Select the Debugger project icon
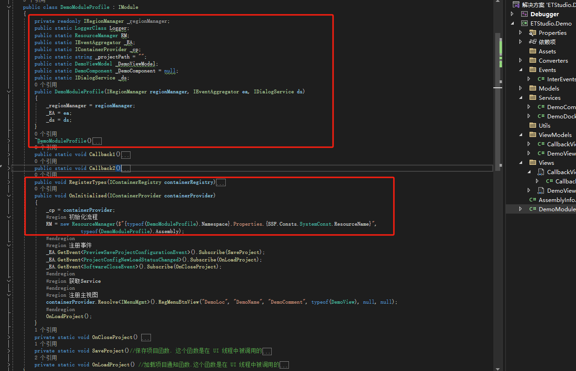576x371 pixels. coord(525,13)
